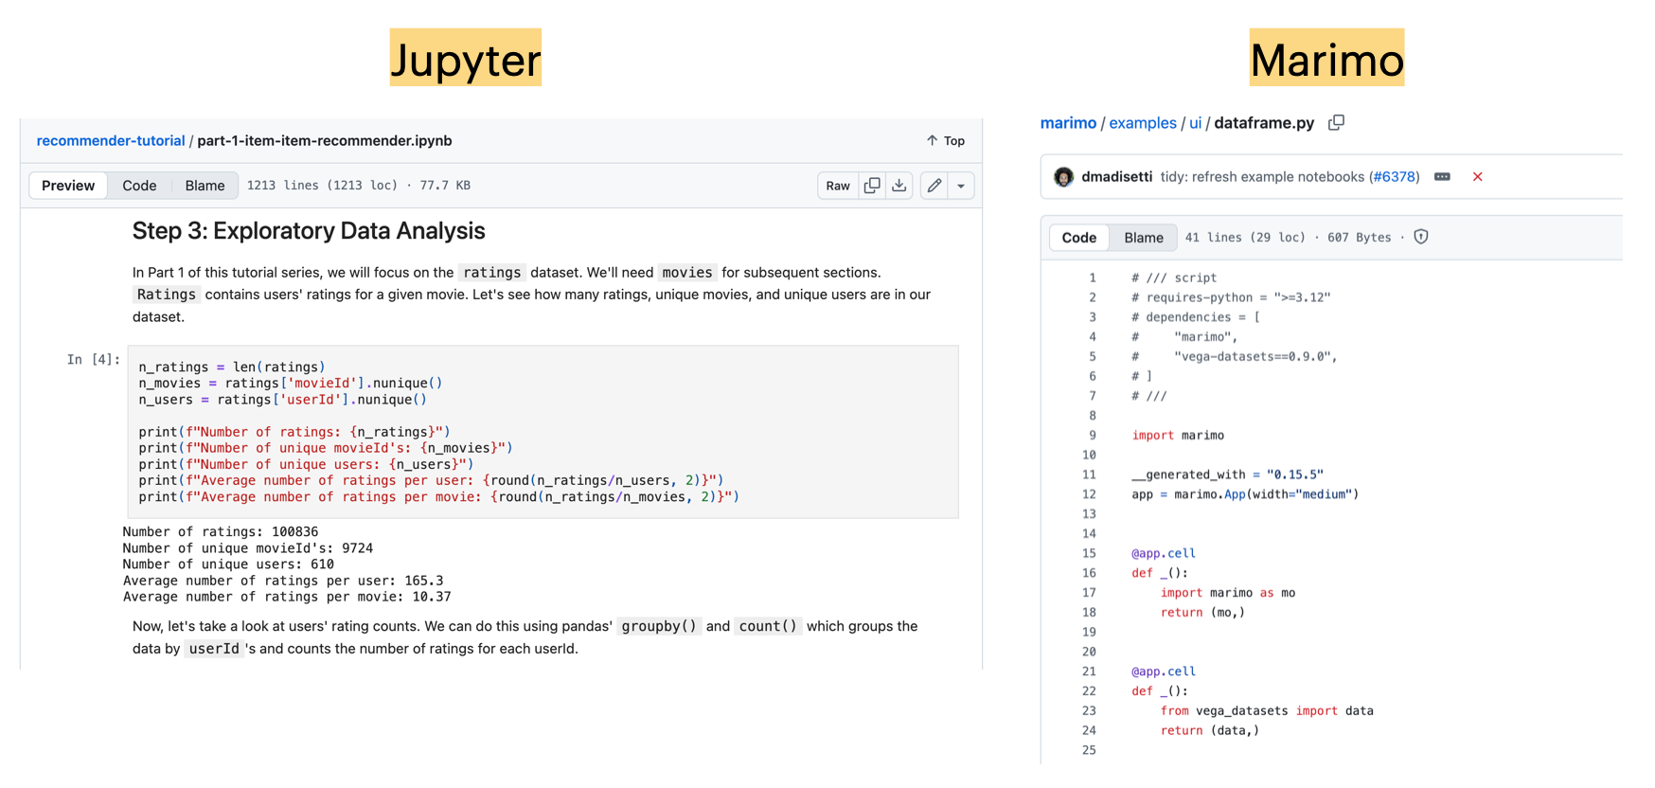Viewport: 1655px width, 788px height.
Task: Open edit options dropdown arrow
Action: (961, 186)
